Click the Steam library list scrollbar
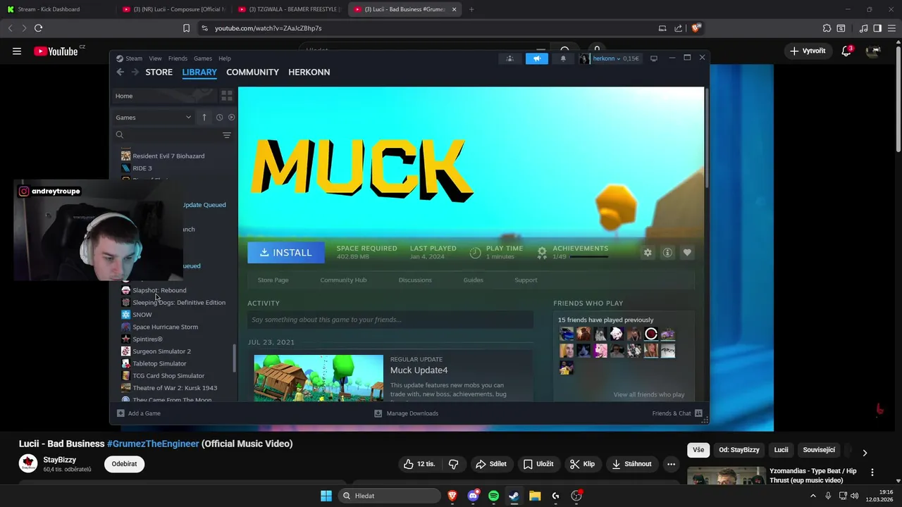 point(235,358)
